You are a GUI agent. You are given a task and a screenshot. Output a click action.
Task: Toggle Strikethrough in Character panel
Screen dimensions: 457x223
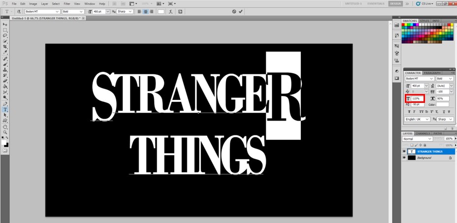449,112
